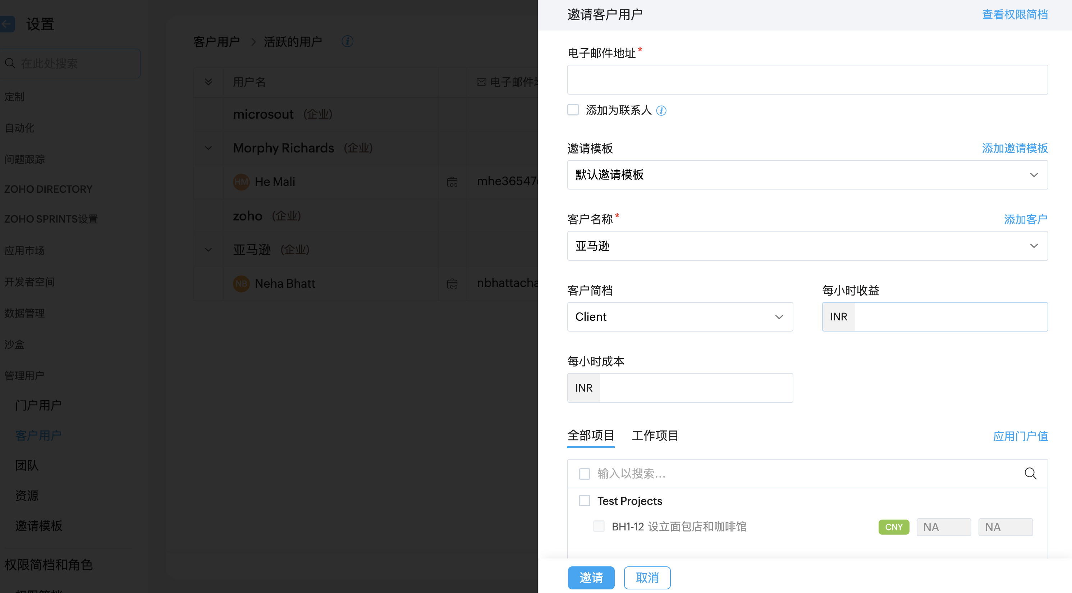Click the HM avatar for He Mali
This screenshot has height=593, width=1072.
pos(241,182)
